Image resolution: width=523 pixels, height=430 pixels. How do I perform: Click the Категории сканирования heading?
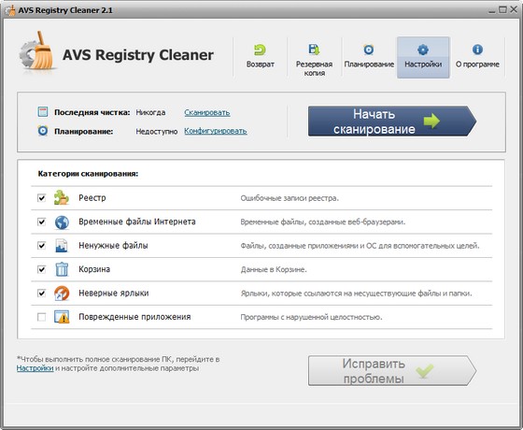[88, 174]
